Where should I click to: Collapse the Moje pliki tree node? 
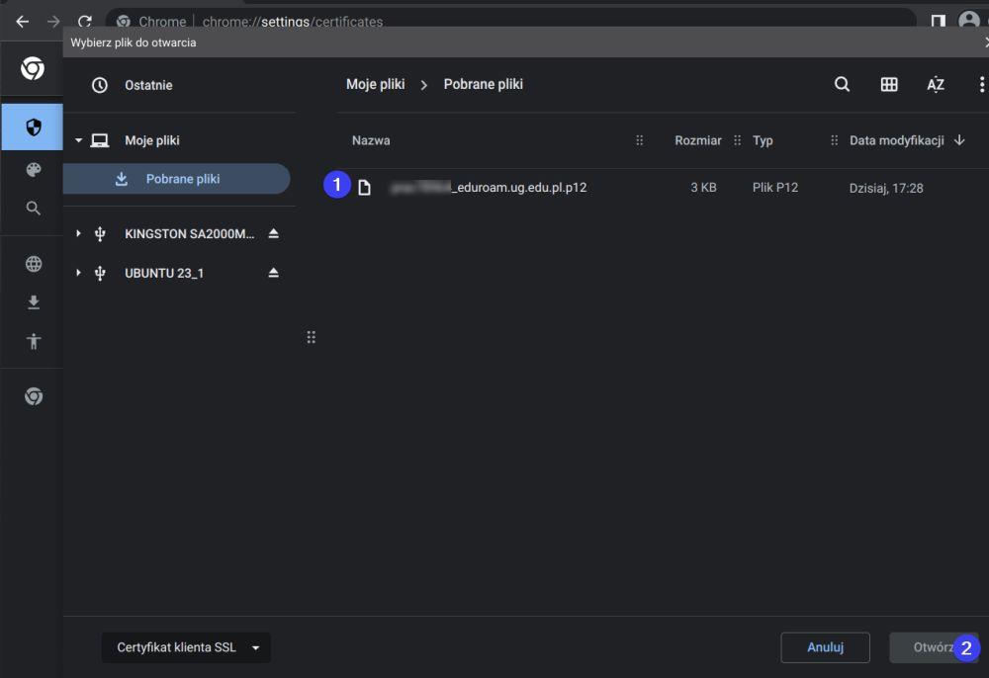pyautogui.click(x=79, y=141)
